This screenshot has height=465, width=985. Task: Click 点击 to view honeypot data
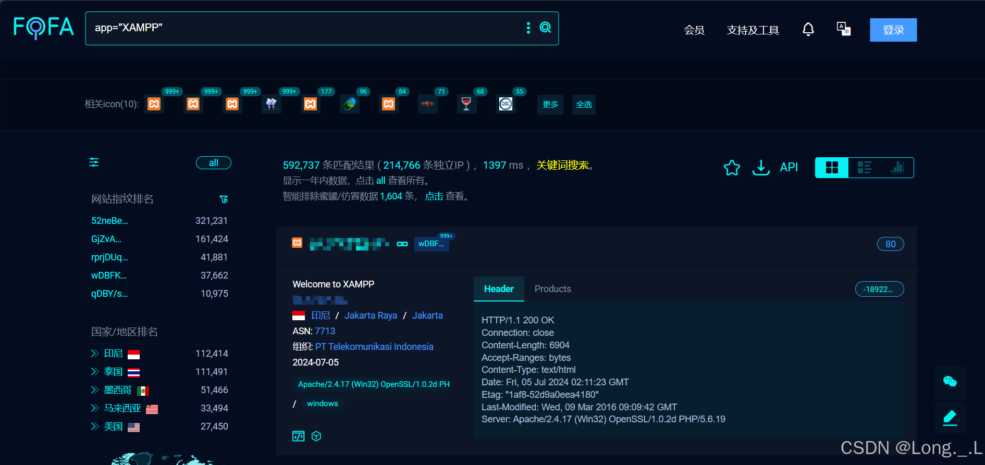pos(434,196)
